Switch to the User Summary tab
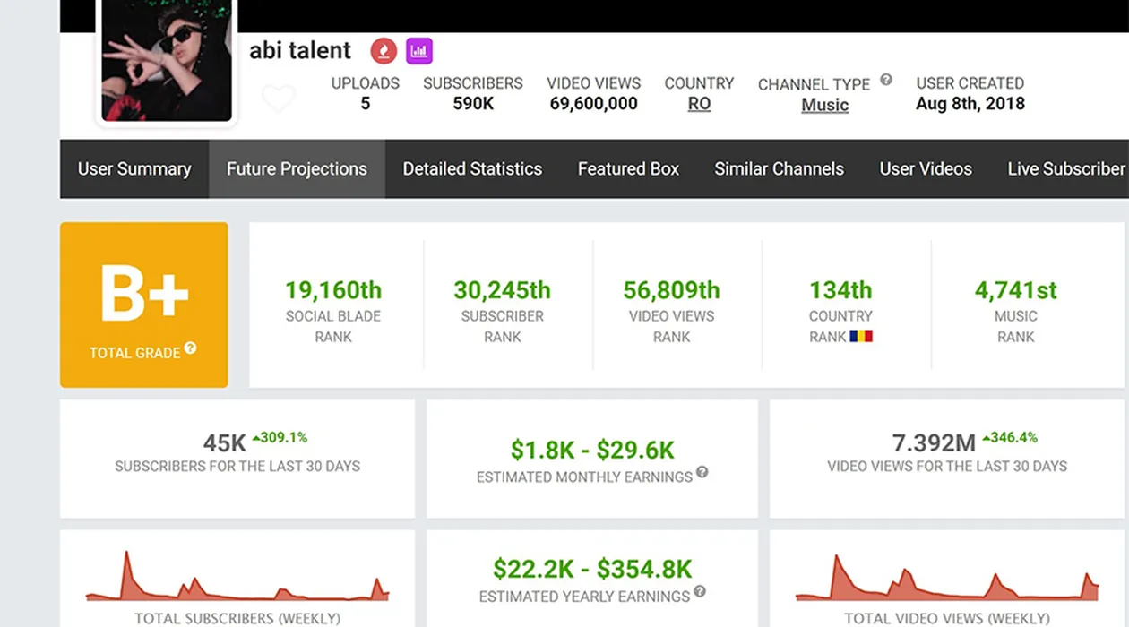 tap(134, 168)
